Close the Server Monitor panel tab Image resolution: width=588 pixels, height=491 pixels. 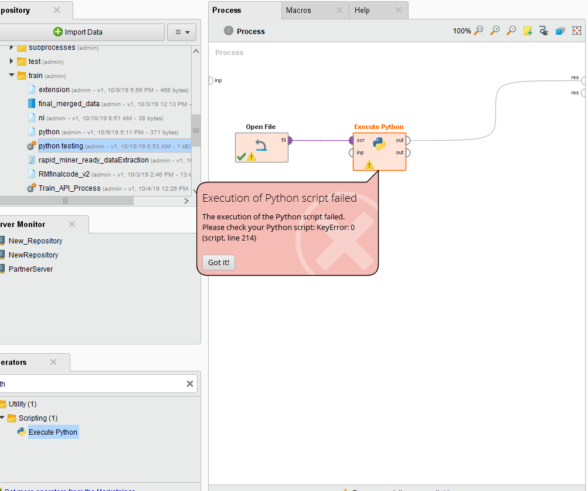tap(72, 224)
